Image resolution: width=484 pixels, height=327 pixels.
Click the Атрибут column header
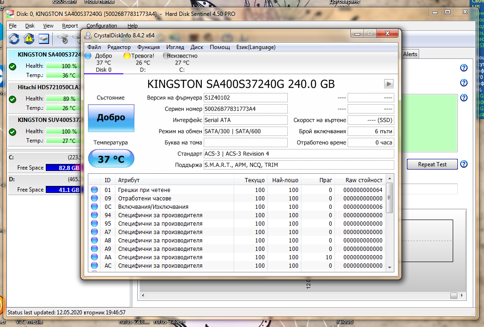point(174,180)
